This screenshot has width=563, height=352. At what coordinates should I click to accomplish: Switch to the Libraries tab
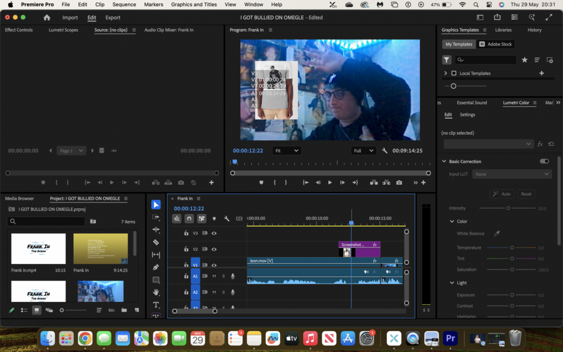[x=504, y=30]
